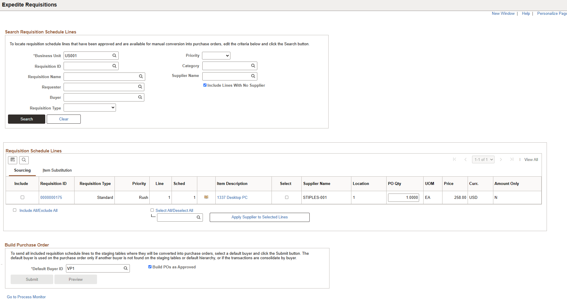Open the Requisition Type dropdown
Viewport: 567px width, 303px height.
pyautogui.click(x=89, y=107)
